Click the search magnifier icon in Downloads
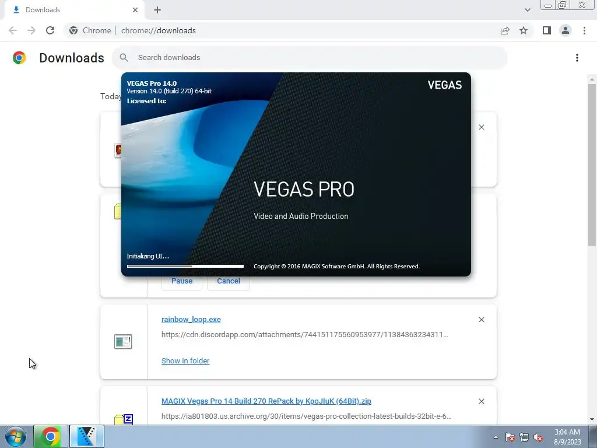The width and height of the screenshot is (597, 448). [124, 58]
